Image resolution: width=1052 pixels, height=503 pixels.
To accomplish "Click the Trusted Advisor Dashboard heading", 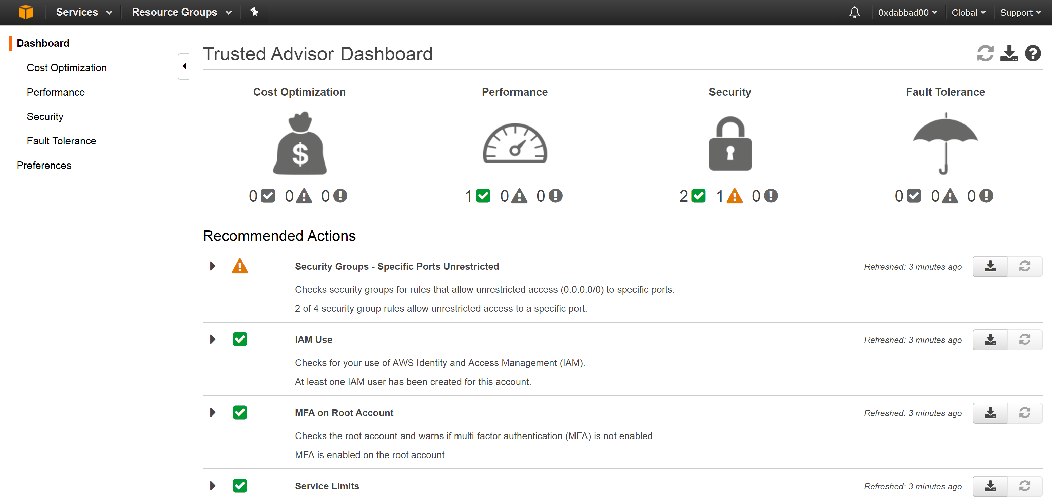I will click(318, 54).
